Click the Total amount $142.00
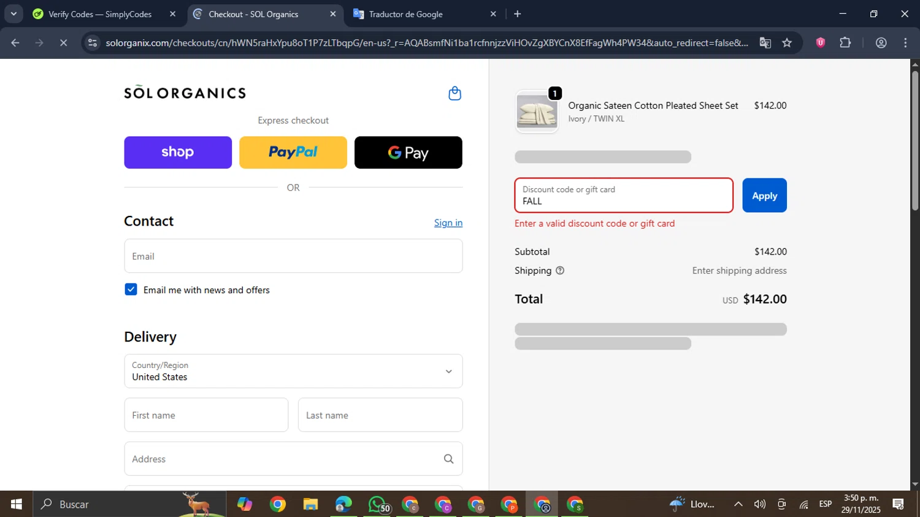 [x=765, y=299]
